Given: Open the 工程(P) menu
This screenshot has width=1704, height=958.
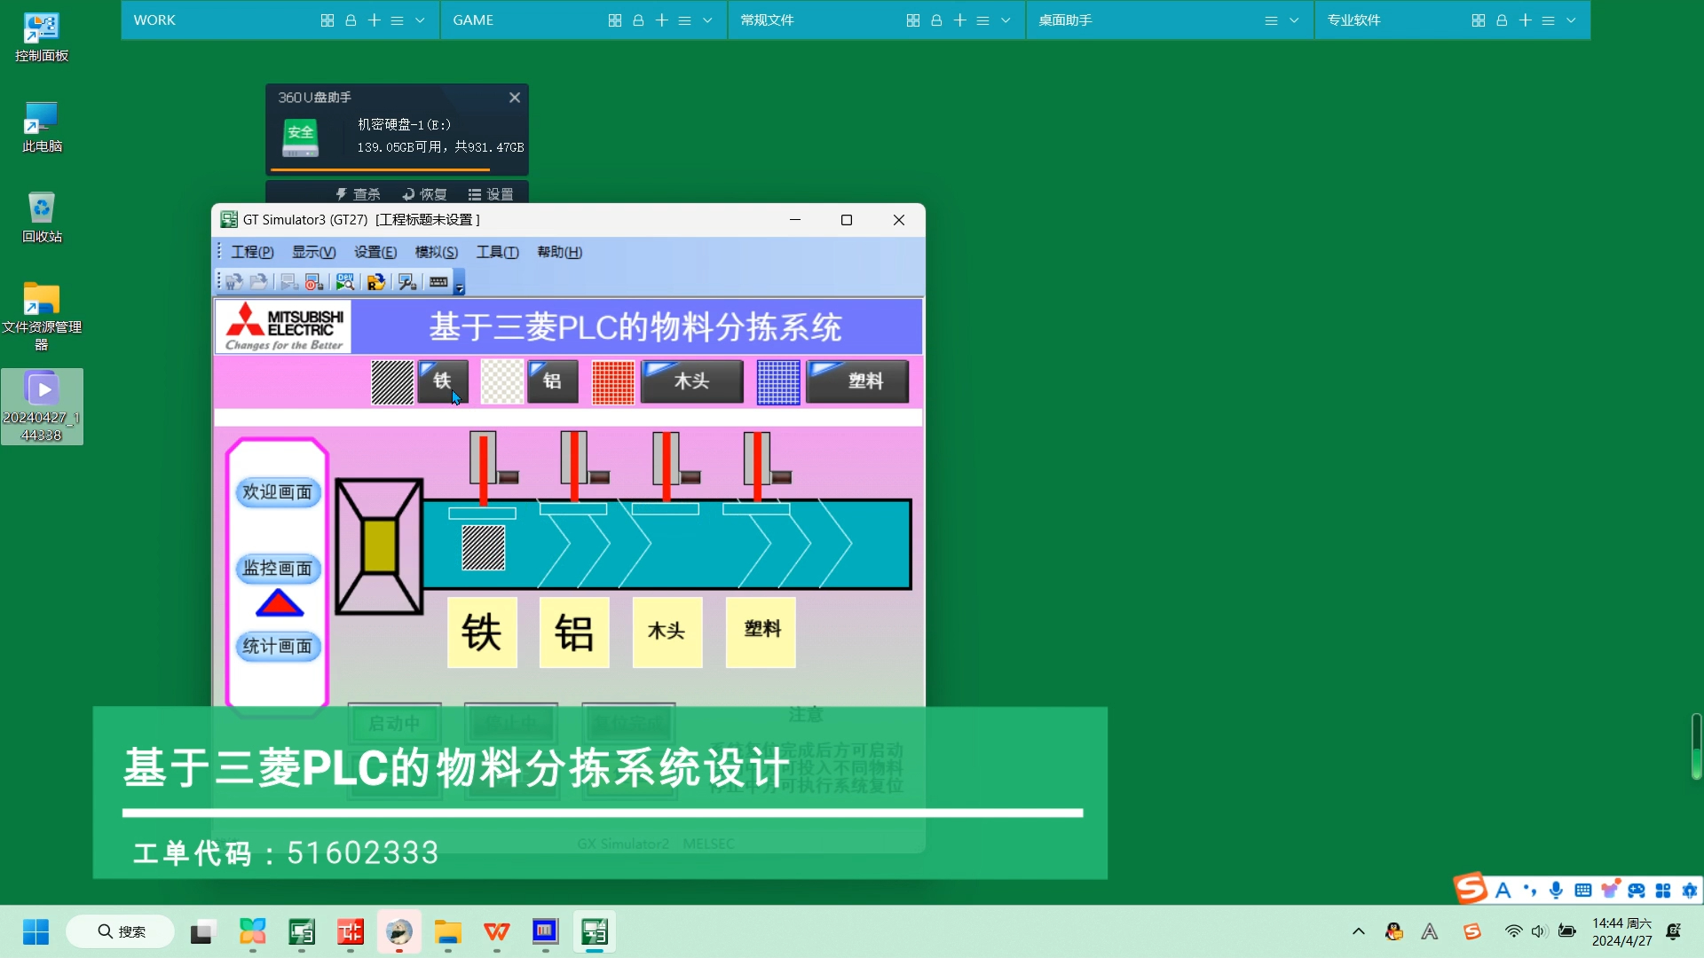Looking at the screenshot, I should (252, 252).
